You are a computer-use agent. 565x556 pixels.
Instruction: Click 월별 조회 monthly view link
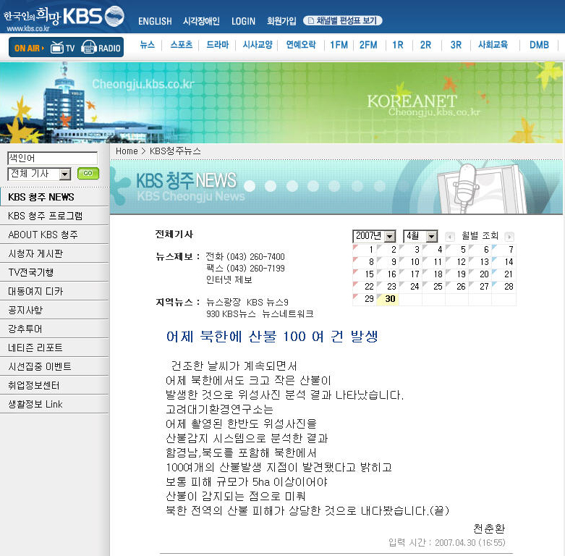pyautogui.click(x=480, y=236)
